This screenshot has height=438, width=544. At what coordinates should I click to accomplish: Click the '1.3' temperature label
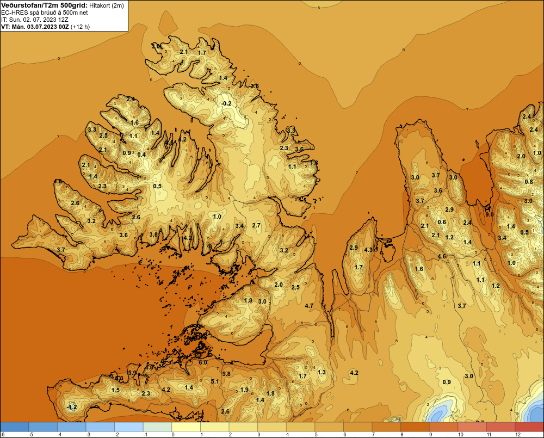(x=322, y=372)
